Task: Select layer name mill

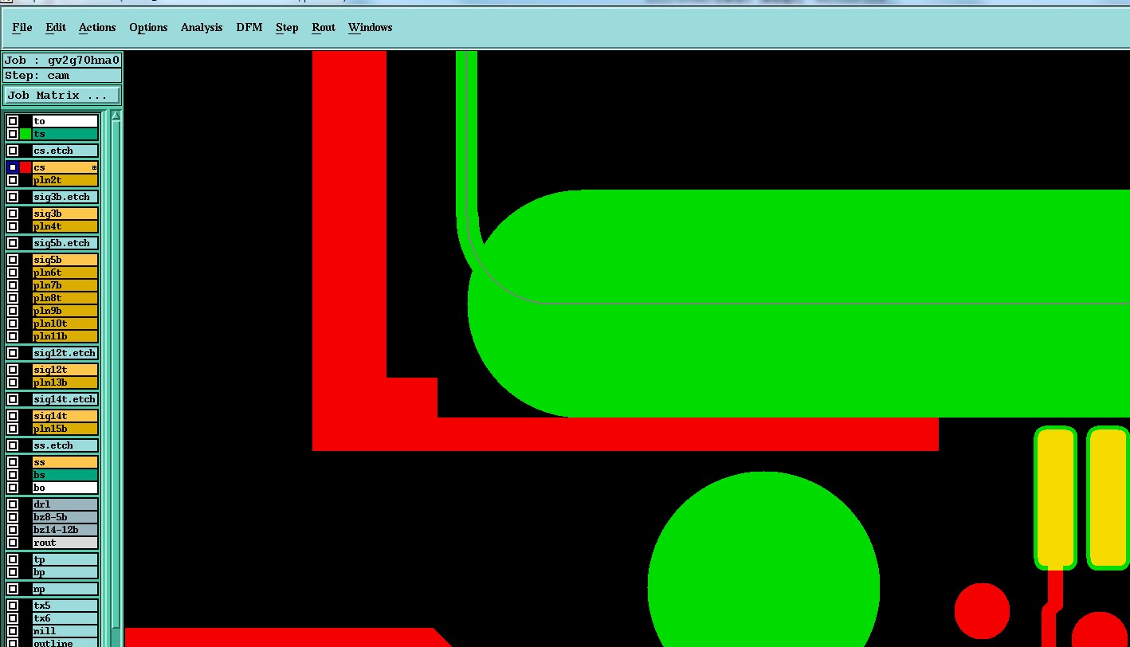Action: pos(65,631)
